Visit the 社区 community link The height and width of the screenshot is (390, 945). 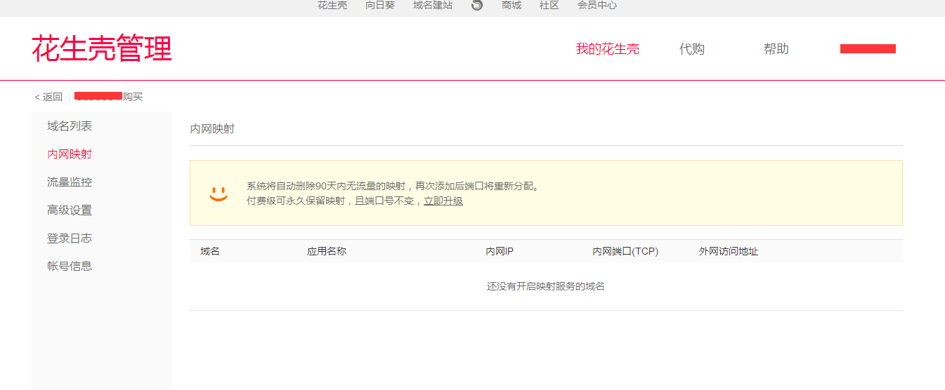tap(549, 6)
